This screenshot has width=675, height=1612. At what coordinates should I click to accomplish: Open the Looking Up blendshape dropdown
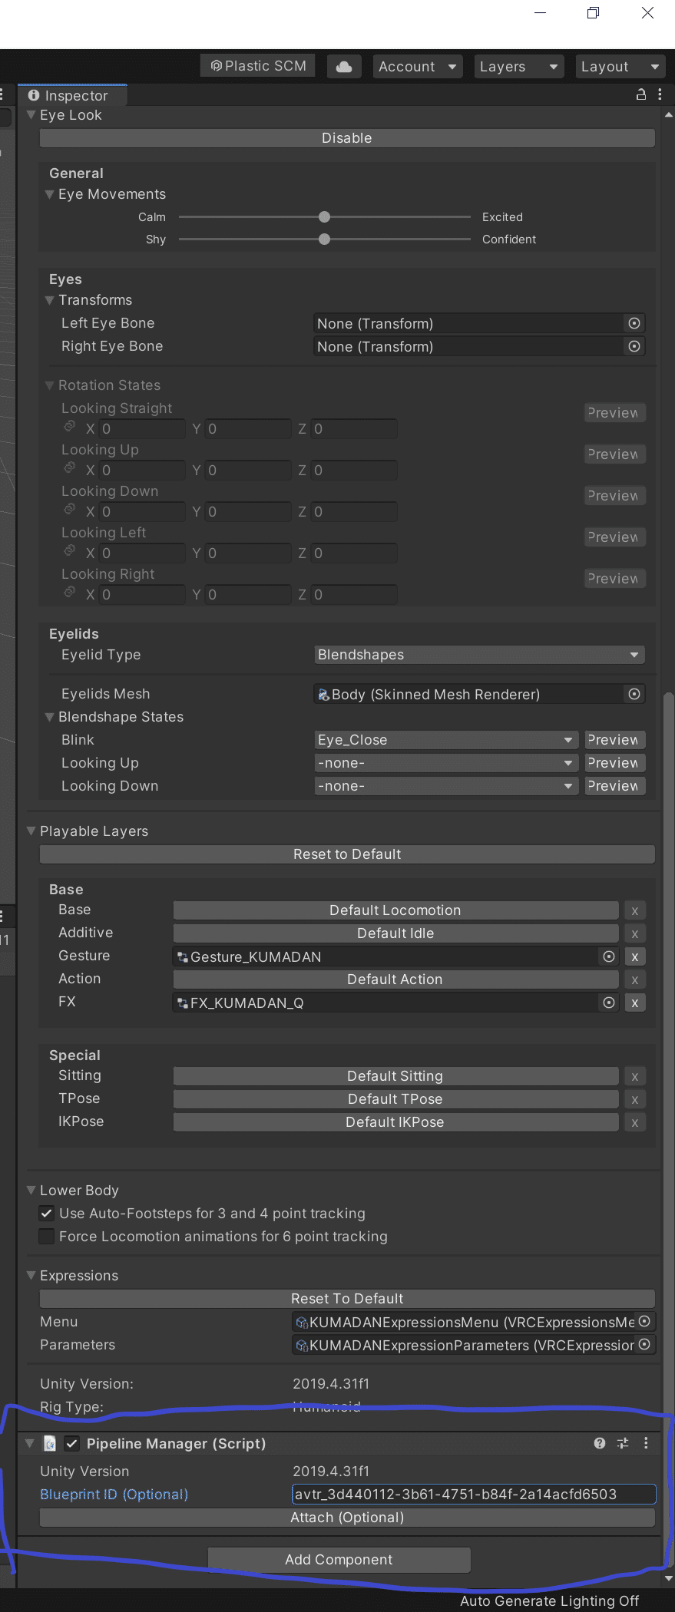(x=446, y=763)
